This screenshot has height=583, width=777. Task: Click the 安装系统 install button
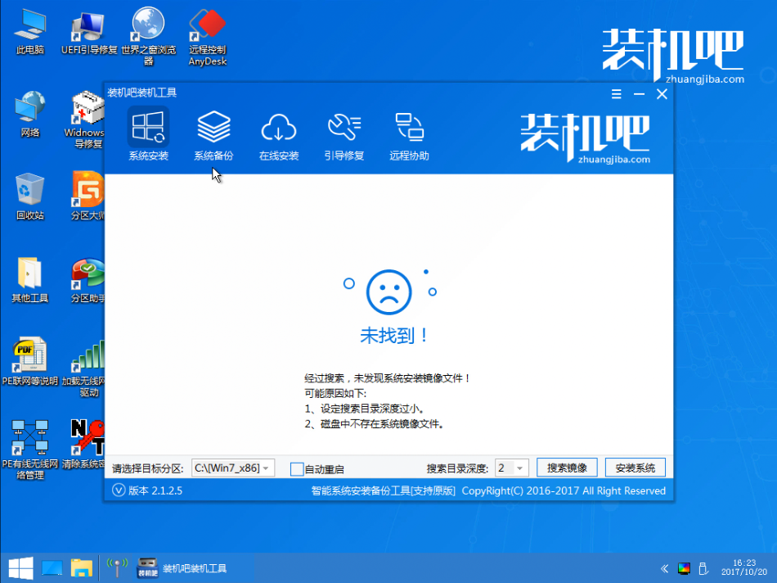click(x=636, y=467)
